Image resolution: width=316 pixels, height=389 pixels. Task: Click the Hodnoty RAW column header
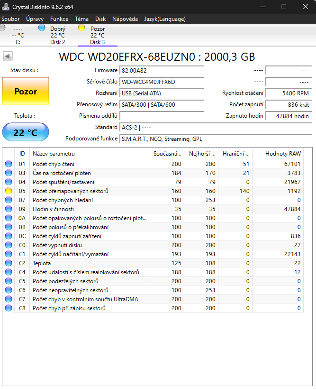pos(278,154)
